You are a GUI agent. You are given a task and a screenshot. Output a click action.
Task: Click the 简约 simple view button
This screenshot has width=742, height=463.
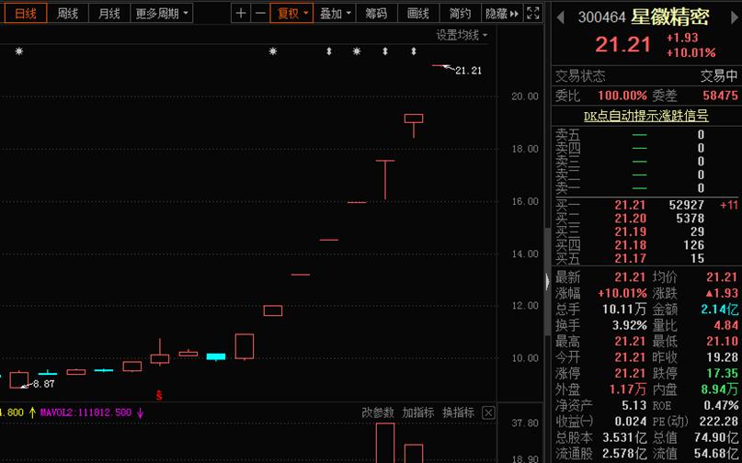click(460, 13)
